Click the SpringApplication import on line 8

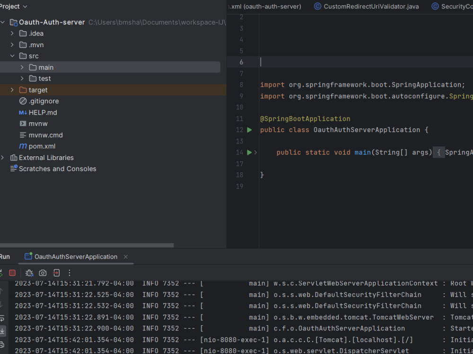[x=363, y=85]
